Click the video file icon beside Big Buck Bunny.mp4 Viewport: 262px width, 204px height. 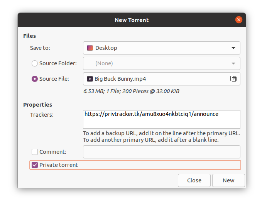(90, 79)
